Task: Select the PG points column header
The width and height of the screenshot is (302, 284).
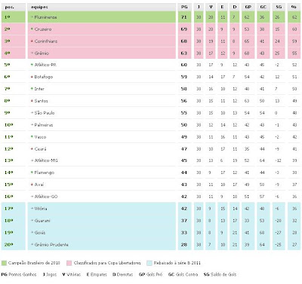Action: click(184, 7)
